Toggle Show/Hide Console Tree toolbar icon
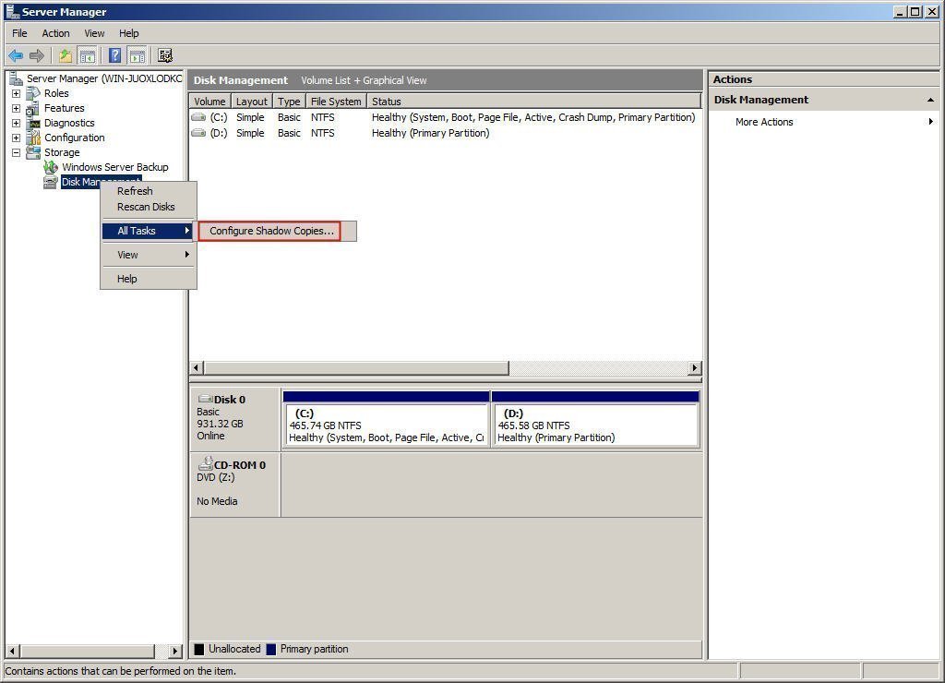Viewport: 945px width, 683px height. (88, 56)
